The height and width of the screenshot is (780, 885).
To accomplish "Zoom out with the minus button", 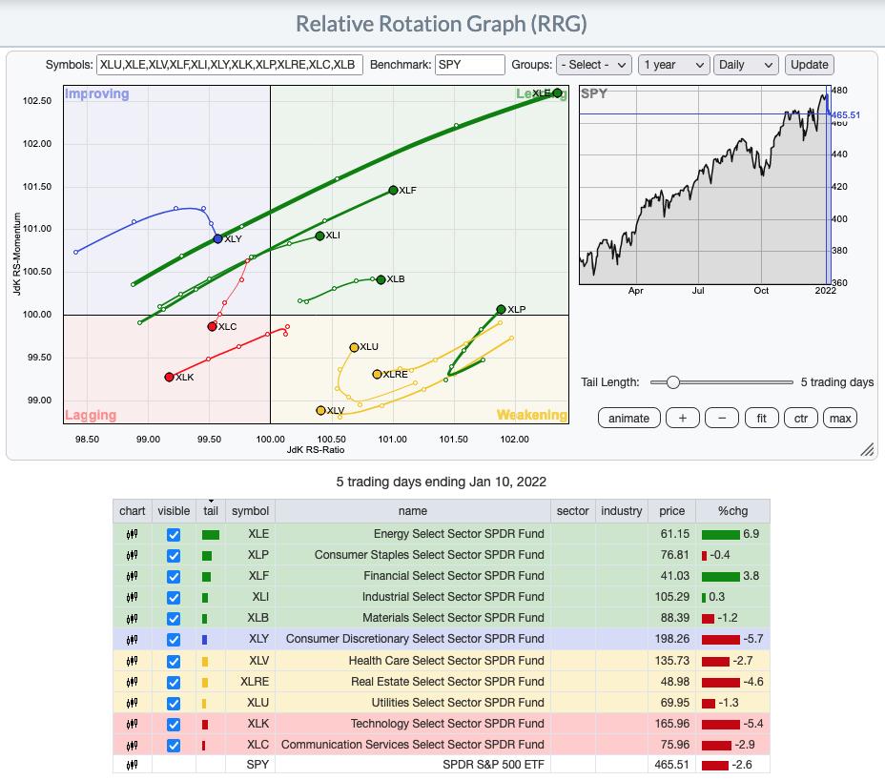I will coord(722,419).
